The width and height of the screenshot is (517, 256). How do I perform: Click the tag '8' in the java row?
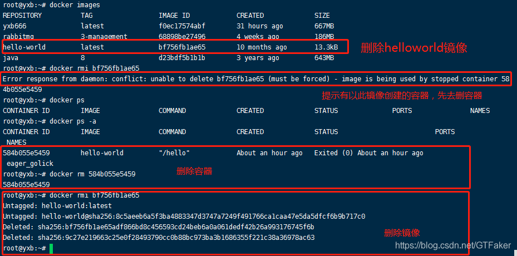pos(83,58)
